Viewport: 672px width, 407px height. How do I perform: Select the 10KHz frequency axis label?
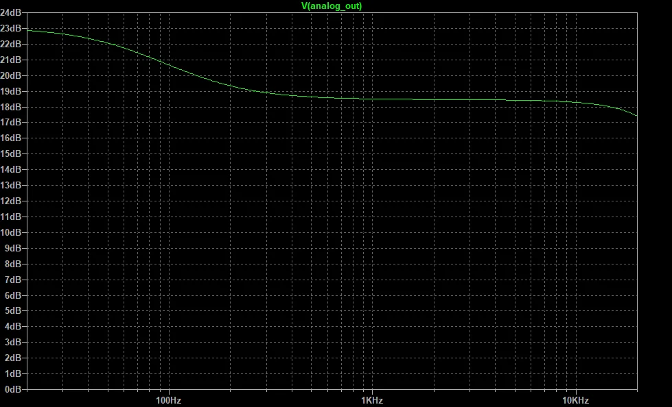pos(576,401)
